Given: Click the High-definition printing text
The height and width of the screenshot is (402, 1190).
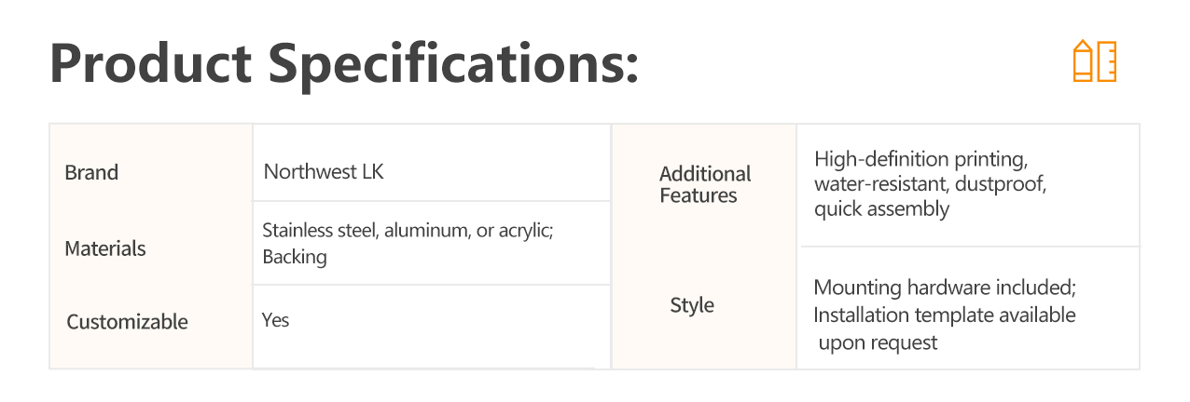Looking at the screenshot, I should [920, 159].
